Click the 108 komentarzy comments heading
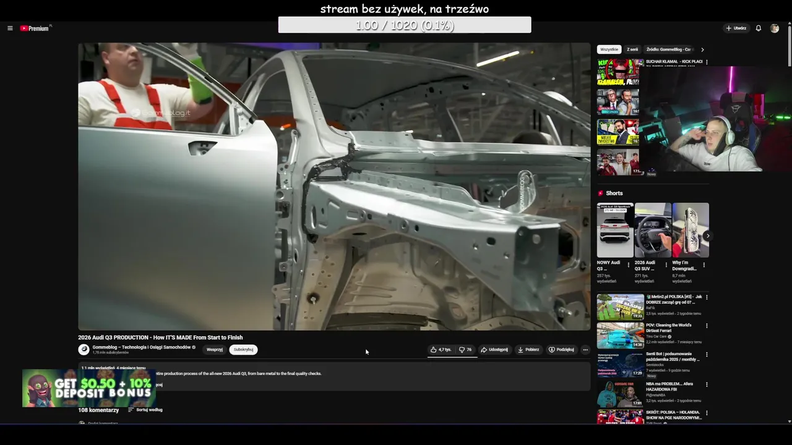 (98, 410)
